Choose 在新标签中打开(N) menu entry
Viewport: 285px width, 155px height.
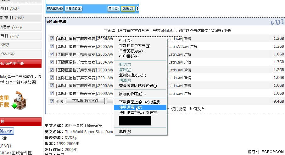tap(140, 46)
